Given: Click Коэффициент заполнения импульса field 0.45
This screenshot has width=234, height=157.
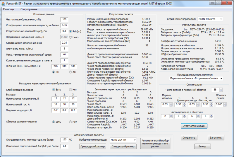Looking at the screenshot, I should click(64, 25).
